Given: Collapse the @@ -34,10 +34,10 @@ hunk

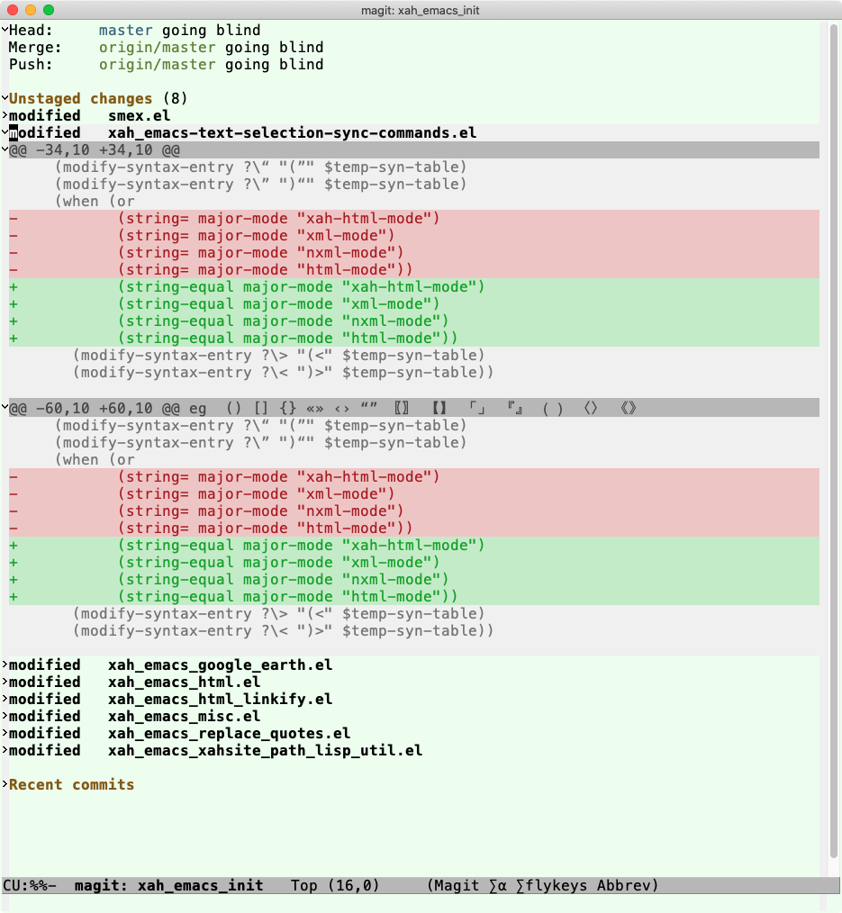Looking at the screenshot, I should click(5, 149).
